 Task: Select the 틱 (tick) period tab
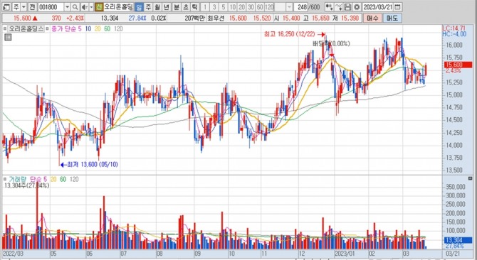(195, 7)
